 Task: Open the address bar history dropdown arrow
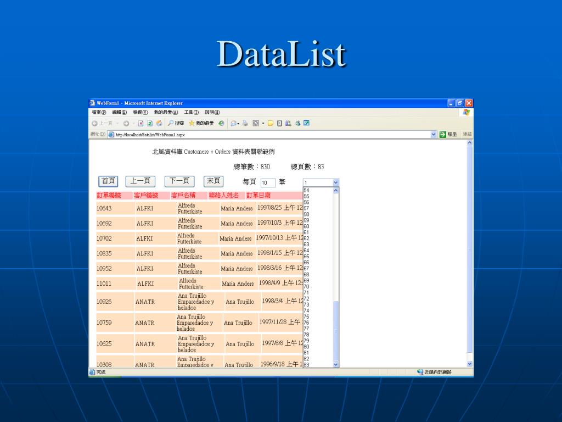434,135
